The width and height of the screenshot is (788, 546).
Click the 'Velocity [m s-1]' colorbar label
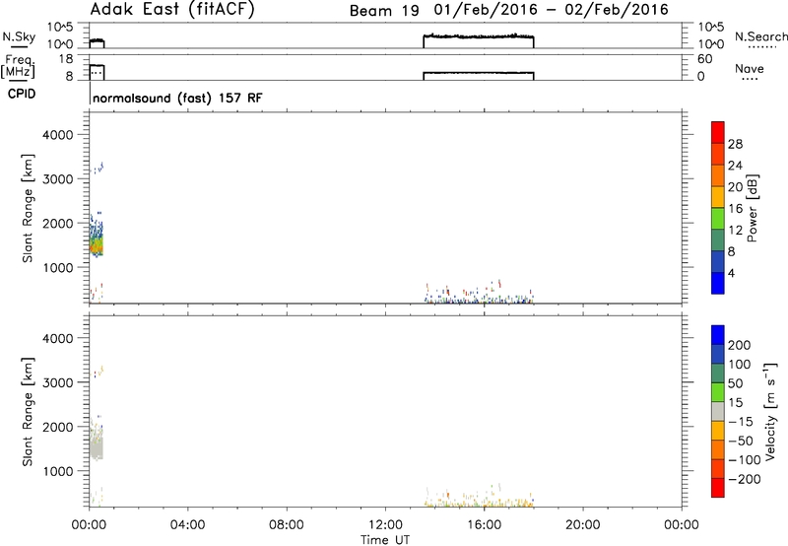click(769, 411)
